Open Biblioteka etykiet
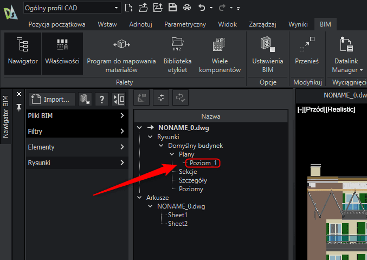Image resolution: width=367 pixels, height=260 pixels. (177, 55)
